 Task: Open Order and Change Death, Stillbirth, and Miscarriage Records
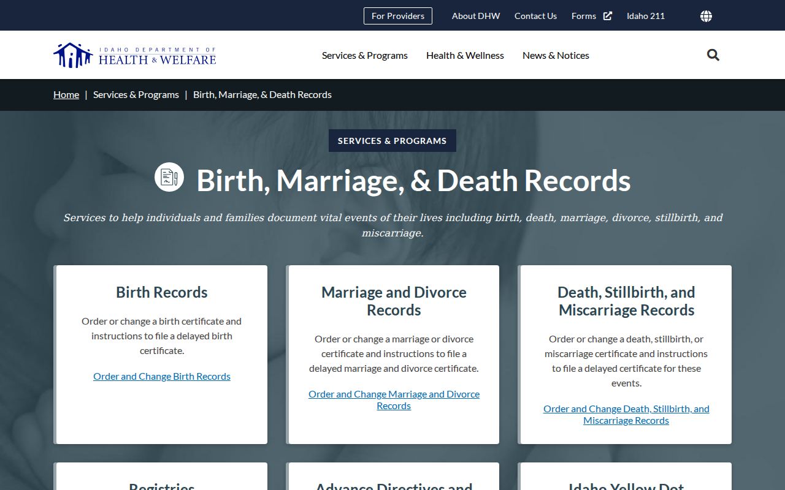tap(626, 415)
